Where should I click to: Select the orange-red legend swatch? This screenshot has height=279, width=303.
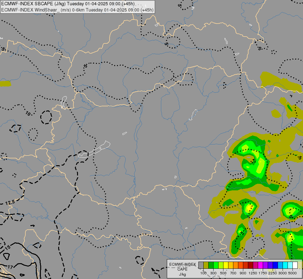240,265
